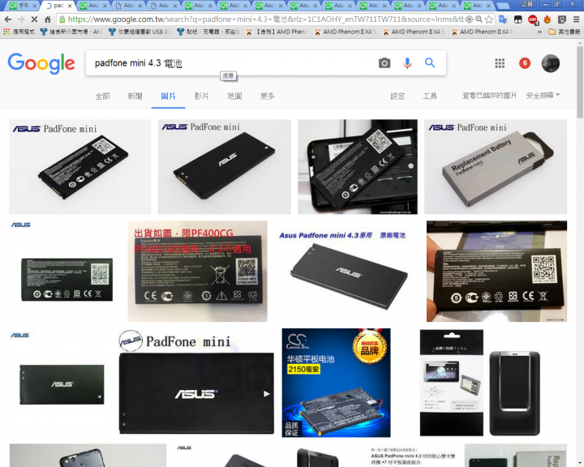
Task: Open the 工具 search tools
Action: (x=429, y=96)
